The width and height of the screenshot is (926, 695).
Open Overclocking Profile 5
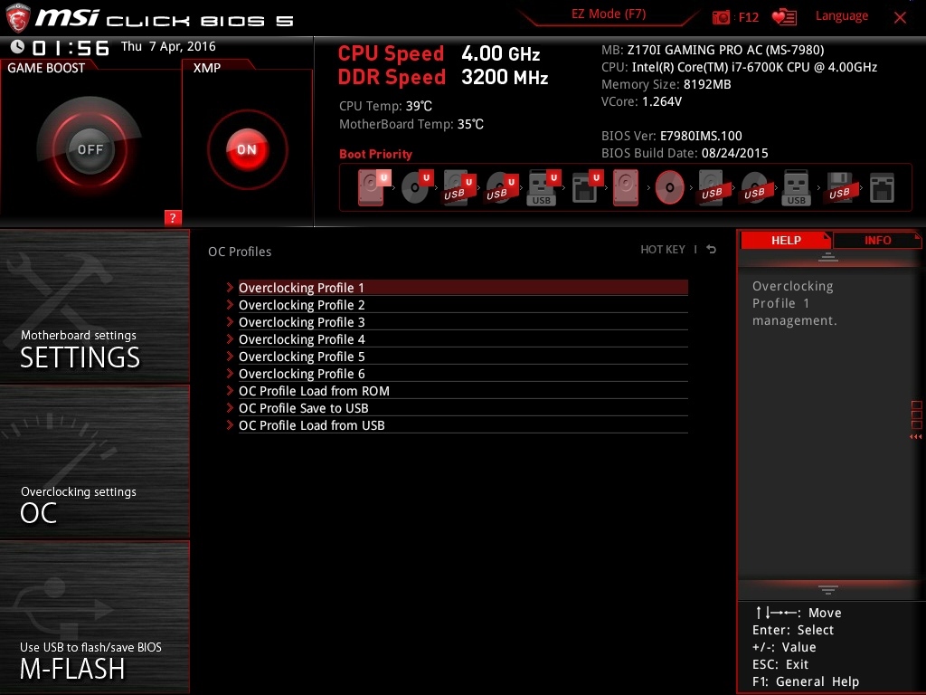point(463,357)
